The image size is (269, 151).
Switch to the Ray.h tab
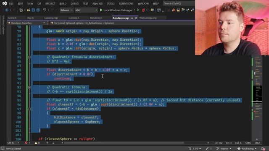point(31,18)
